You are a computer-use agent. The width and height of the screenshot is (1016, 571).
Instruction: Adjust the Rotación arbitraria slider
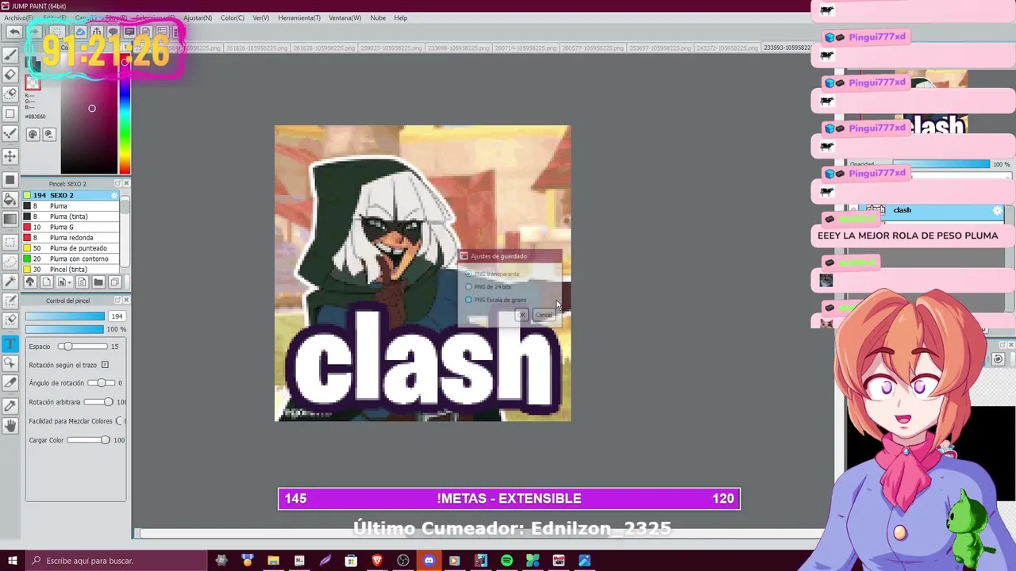(x=99, y=402)
